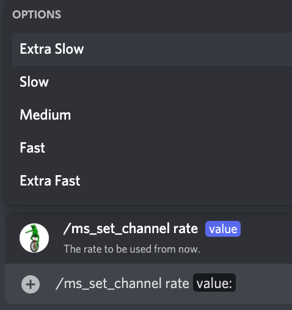Choose the "Slow" rate option
The width and height of the screenshot is (292, 310).
pos(152,82)
